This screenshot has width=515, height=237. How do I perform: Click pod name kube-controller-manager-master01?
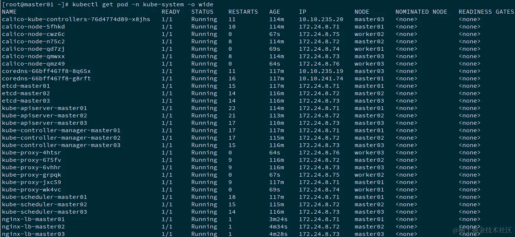click(x=61, y=130)
